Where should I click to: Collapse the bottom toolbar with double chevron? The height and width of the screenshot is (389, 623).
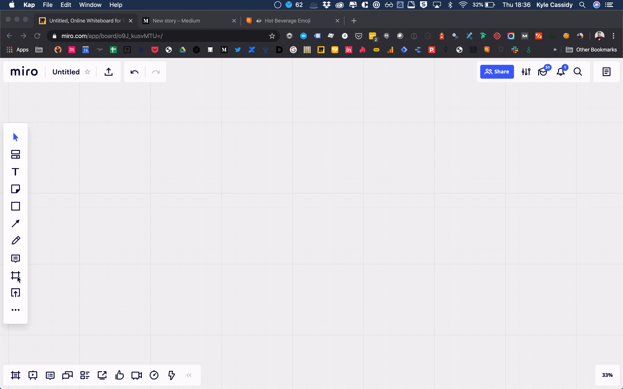point(189,375)
